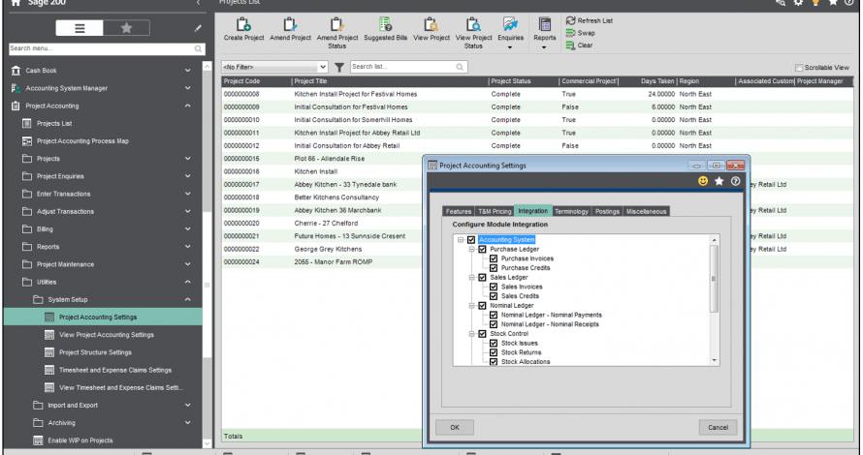Viewport: 863px width, 455px height.
Task: Open Project Structure Settings item
Action: (95, 352)
